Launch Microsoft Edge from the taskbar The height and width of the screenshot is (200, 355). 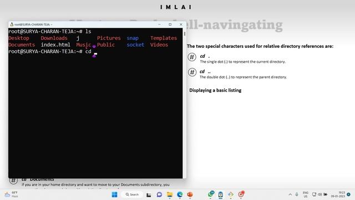click(x=180, y=194)
